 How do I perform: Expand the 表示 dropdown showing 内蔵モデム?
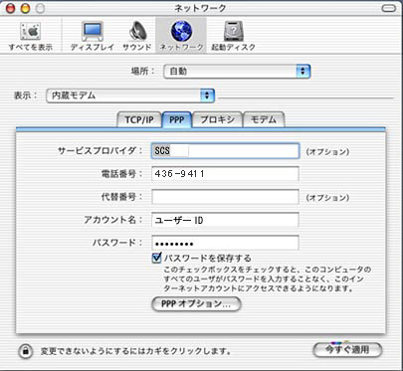[130, 95]
